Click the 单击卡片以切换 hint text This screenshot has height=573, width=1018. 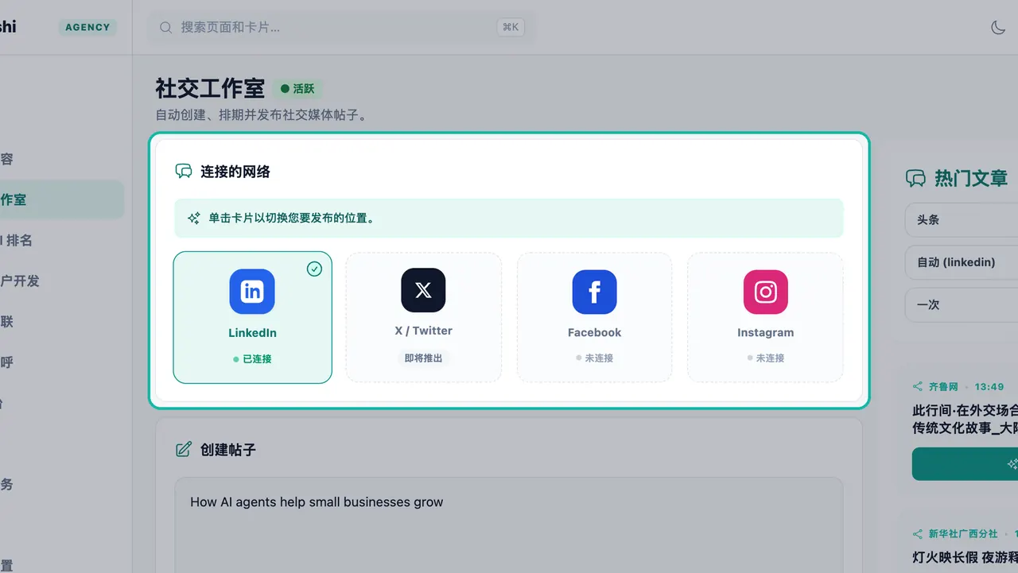[x=291, y=218]
